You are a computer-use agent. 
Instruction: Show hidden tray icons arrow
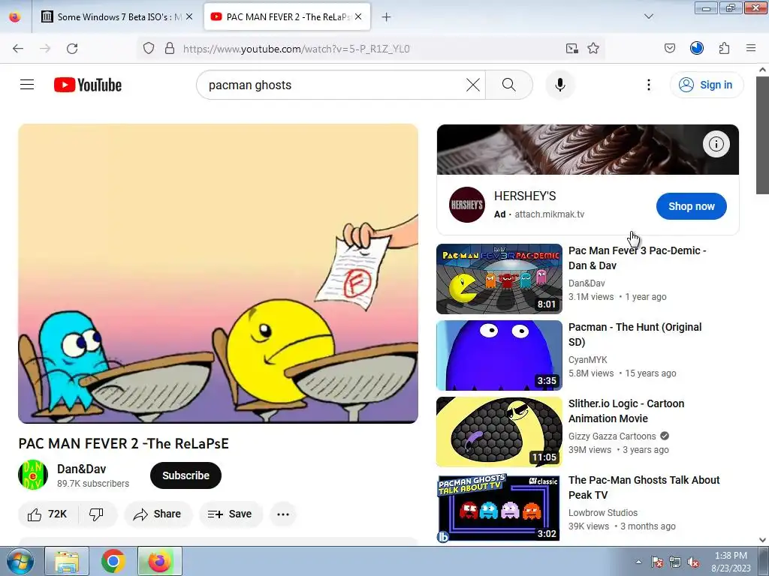tap(638, 562)
